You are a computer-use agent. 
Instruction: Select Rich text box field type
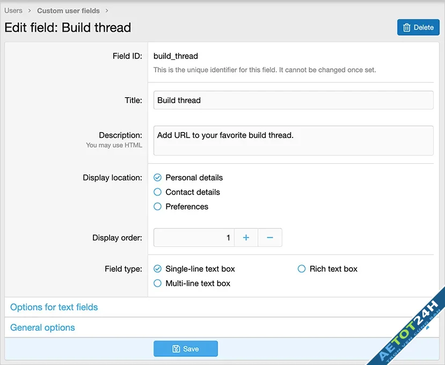coord(302,269)
